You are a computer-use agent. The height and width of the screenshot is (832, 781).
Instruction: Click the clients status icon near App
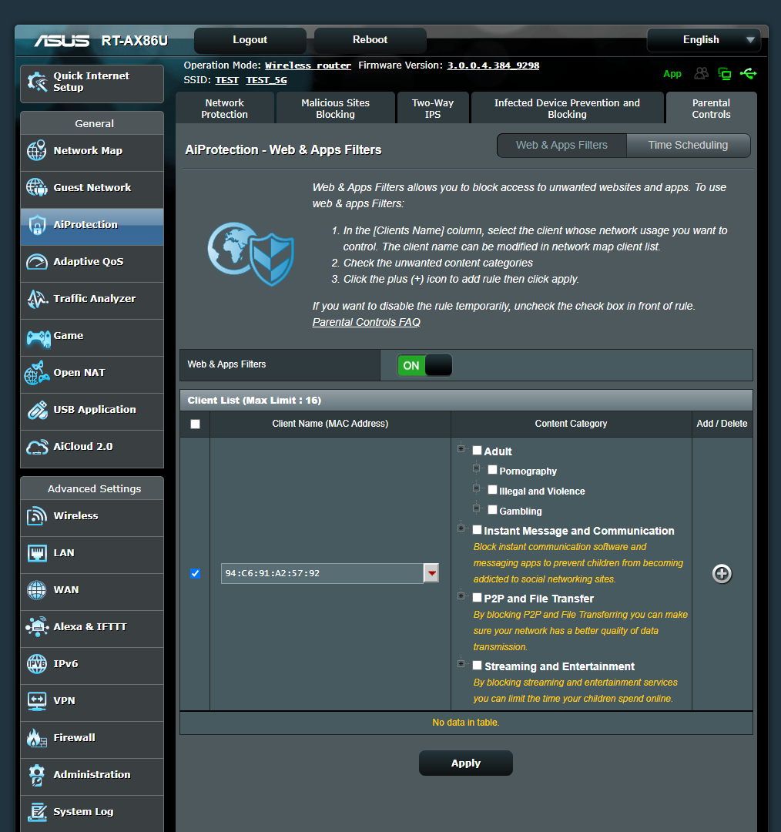pos(700,73)
